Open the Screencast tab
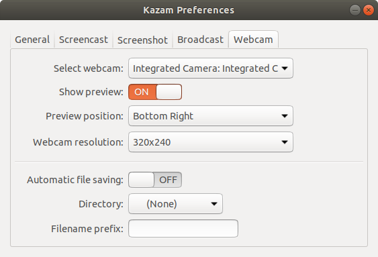Screen dimensions: 378x257 pos(83,40)
